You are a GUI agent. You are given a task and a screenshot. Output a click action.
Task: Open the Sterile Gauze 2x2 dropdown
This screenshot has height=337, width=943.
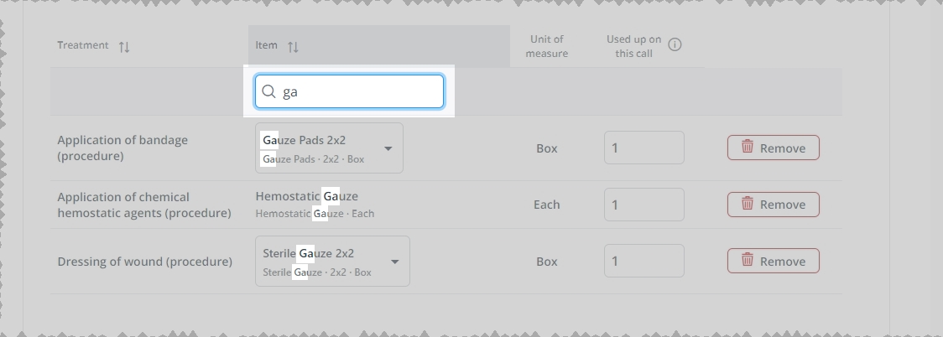[x=332, y=262]
